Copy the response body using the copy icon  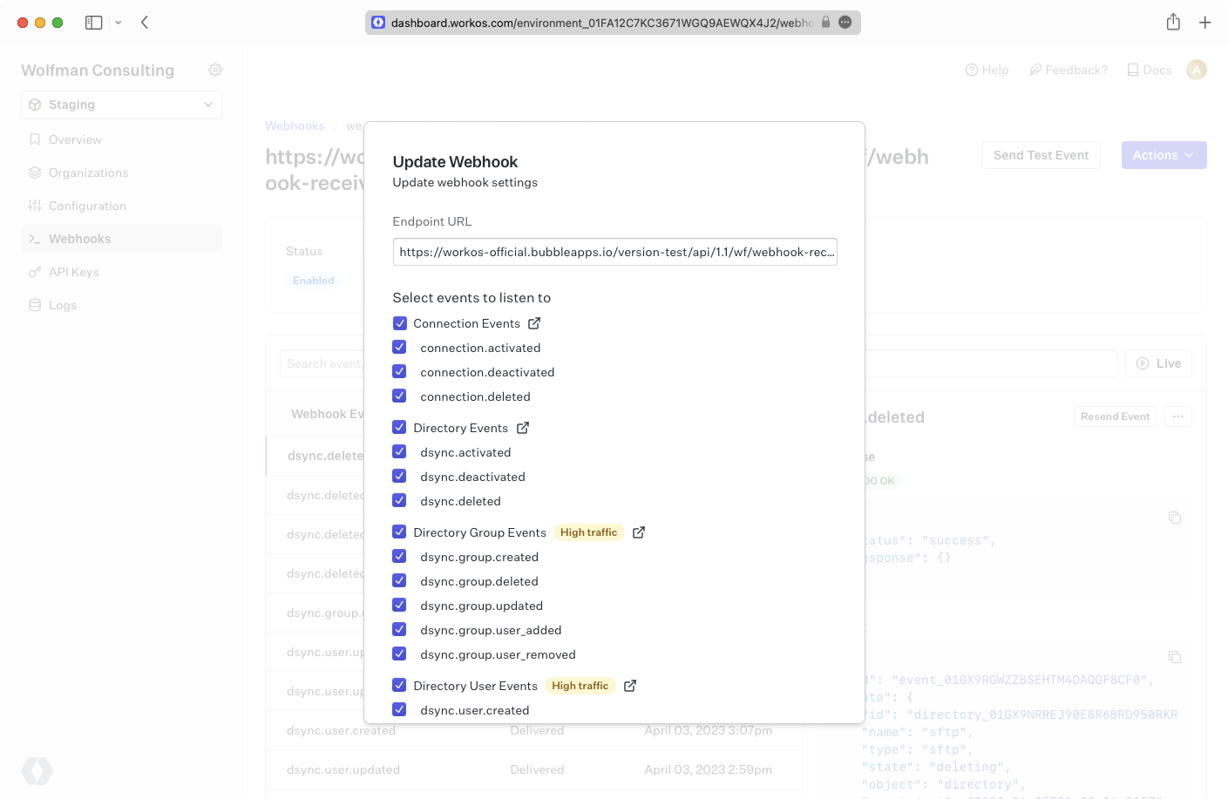tap(1174, 517)
